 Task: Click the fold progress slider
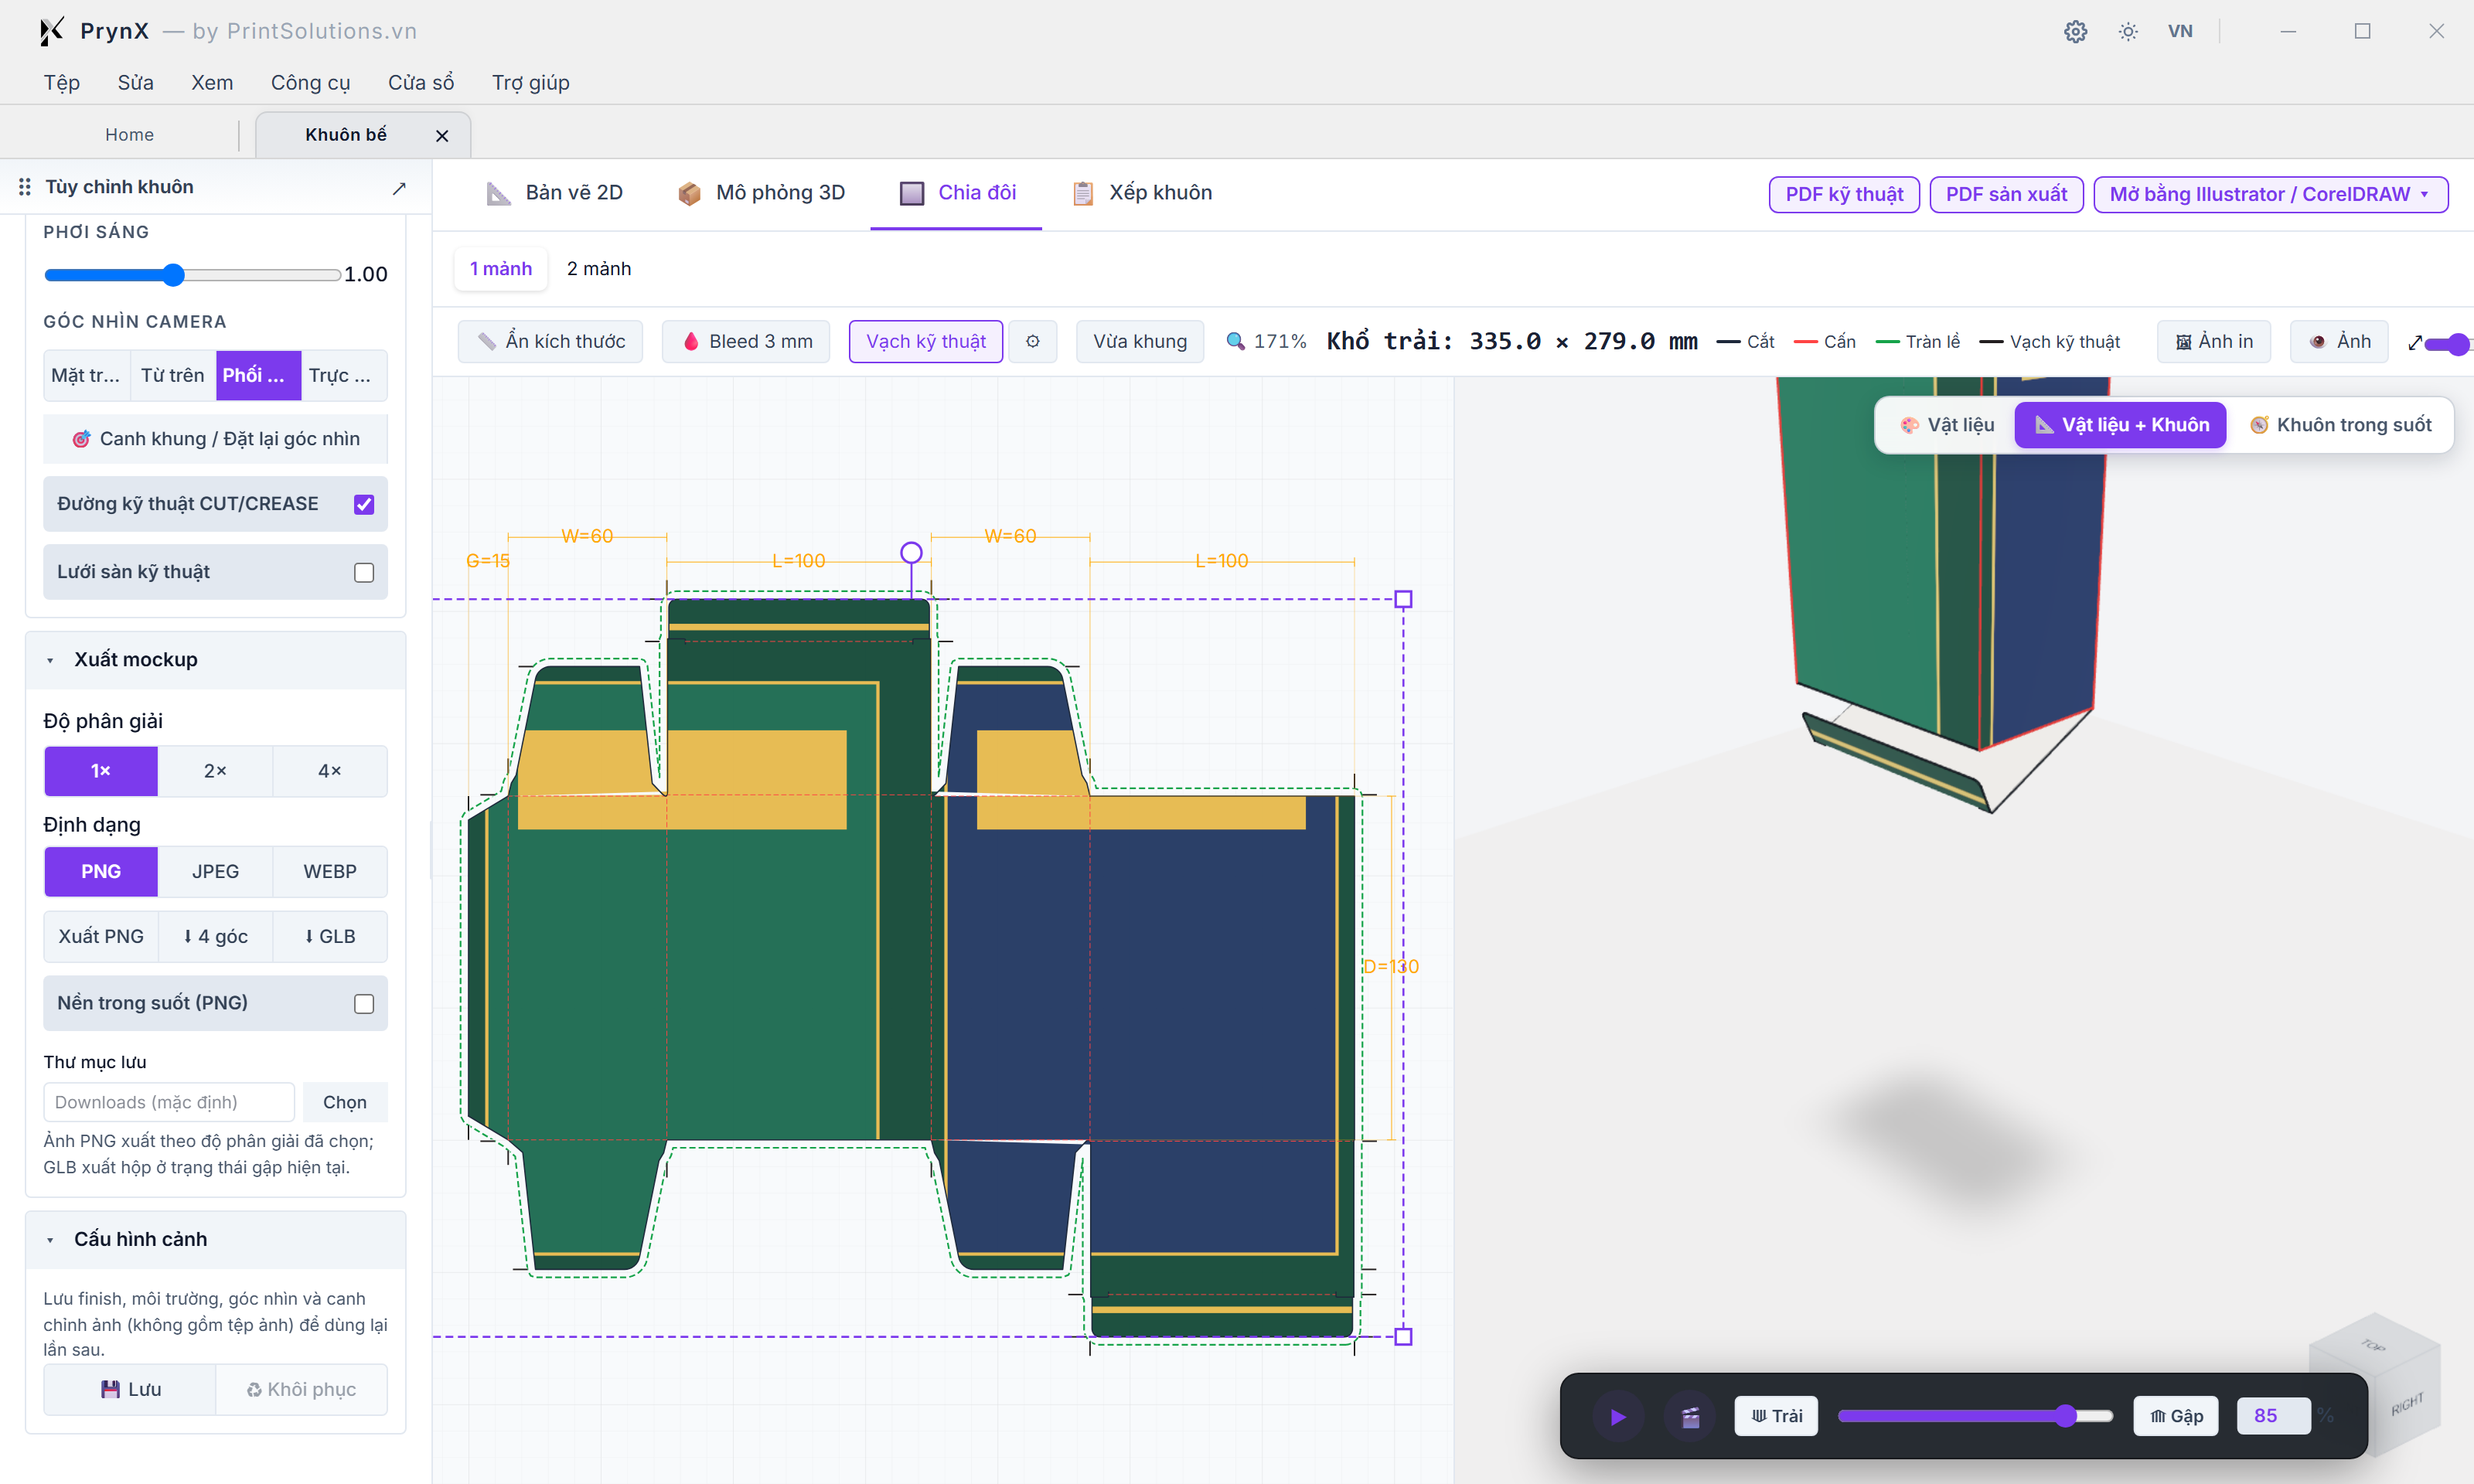1975,1416
